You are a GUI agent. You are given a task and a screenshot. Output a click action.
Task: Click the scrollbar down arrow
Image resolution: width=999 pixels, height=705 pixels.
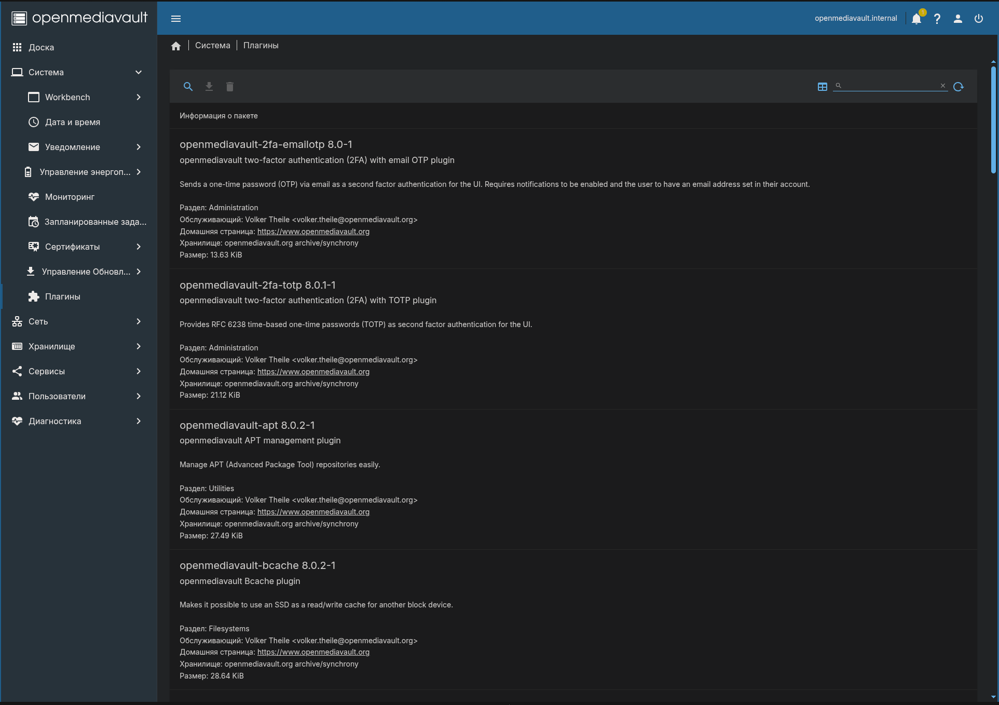tap(993, 697)
